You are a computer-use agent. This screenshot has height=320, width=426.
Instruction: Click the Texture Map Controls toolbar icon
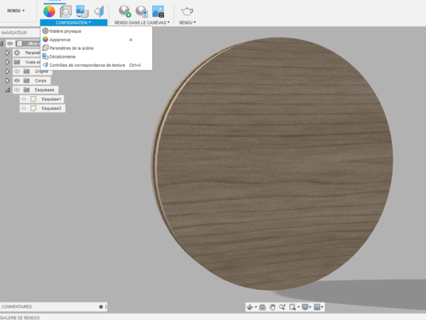98,11
